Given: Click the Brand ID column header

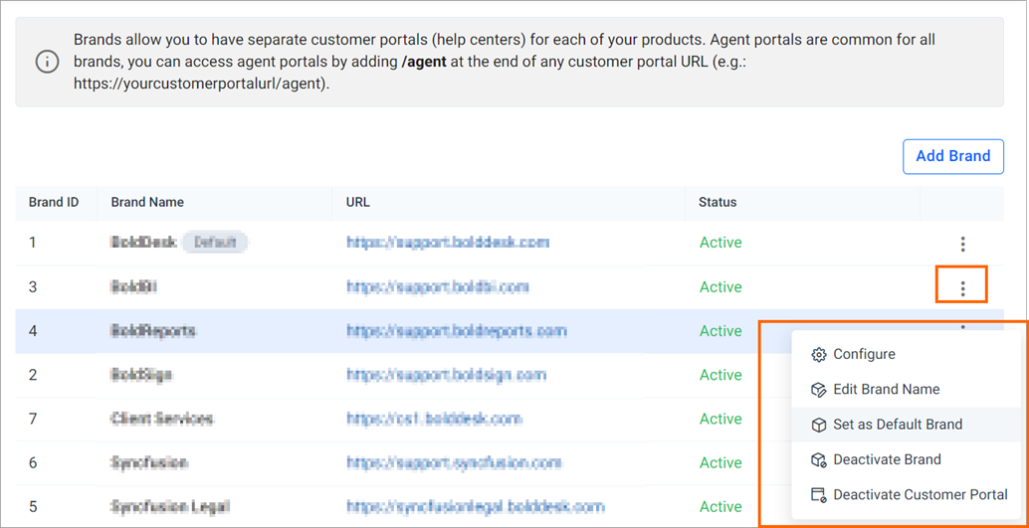Looking at the screenshot, I should 54,202.
